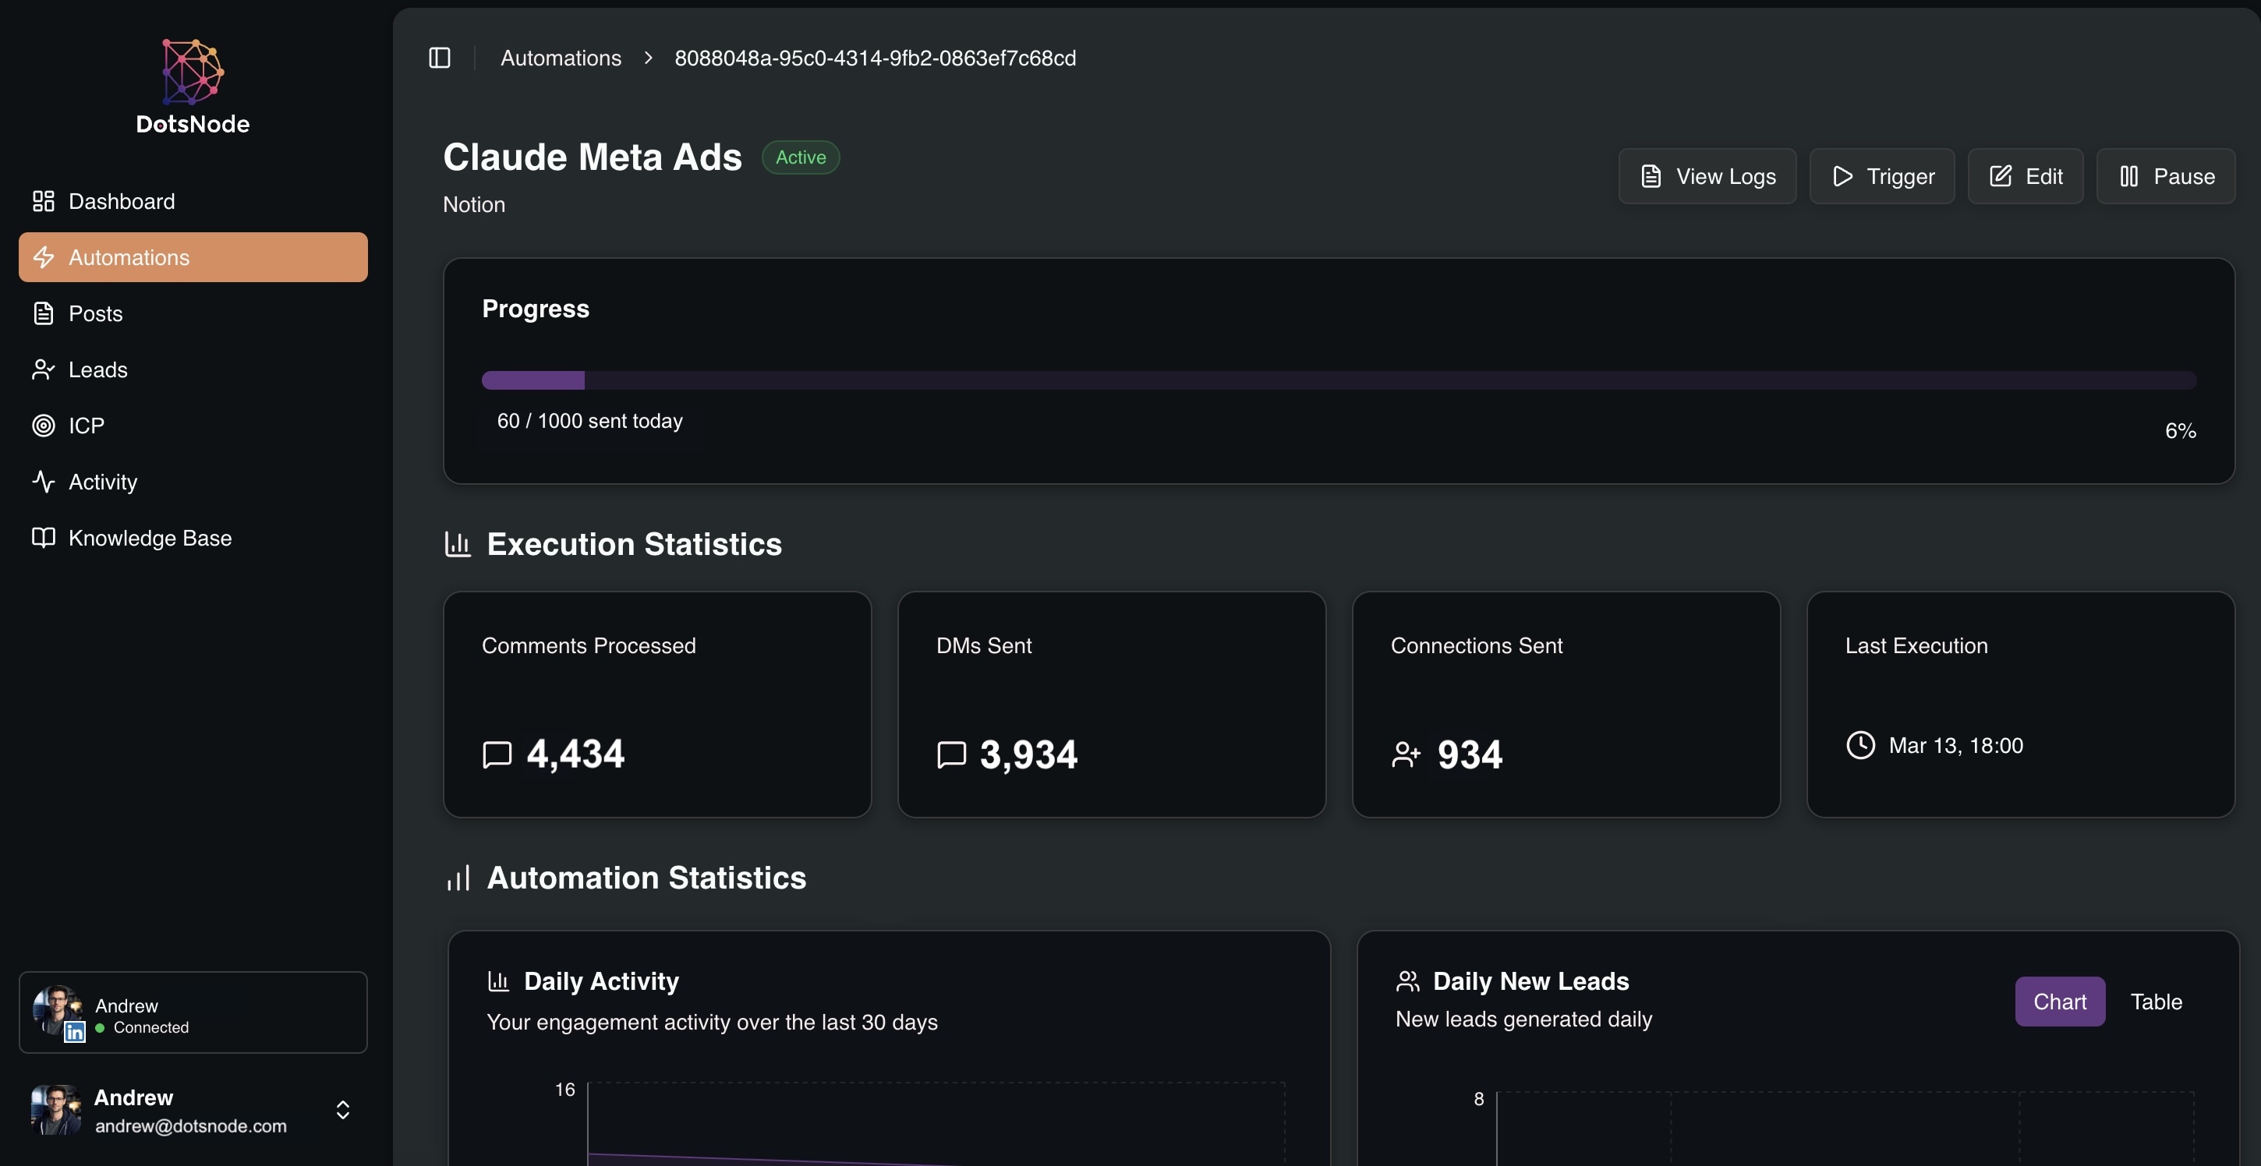This screenshot has height=1166, width=2261.
Task: Click View Logs button
Action: point(1707,176)
